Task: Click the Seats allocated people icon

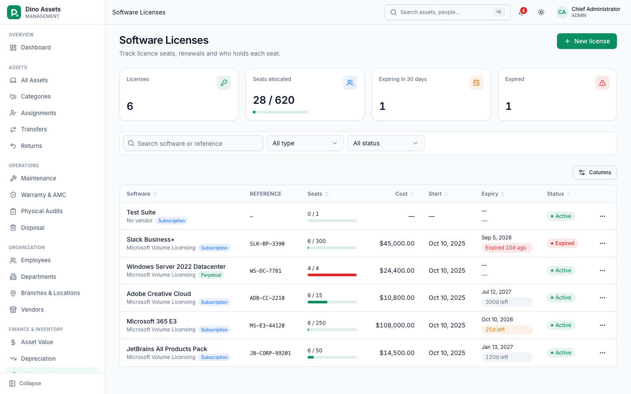Action: click(350, 83)
